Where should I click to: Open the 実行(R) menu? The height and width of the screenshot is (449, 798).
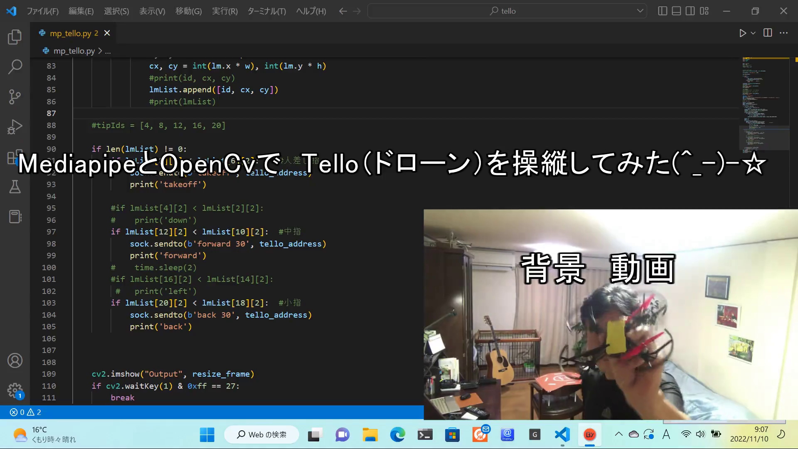pyautogui.click(x=225, y=11)
